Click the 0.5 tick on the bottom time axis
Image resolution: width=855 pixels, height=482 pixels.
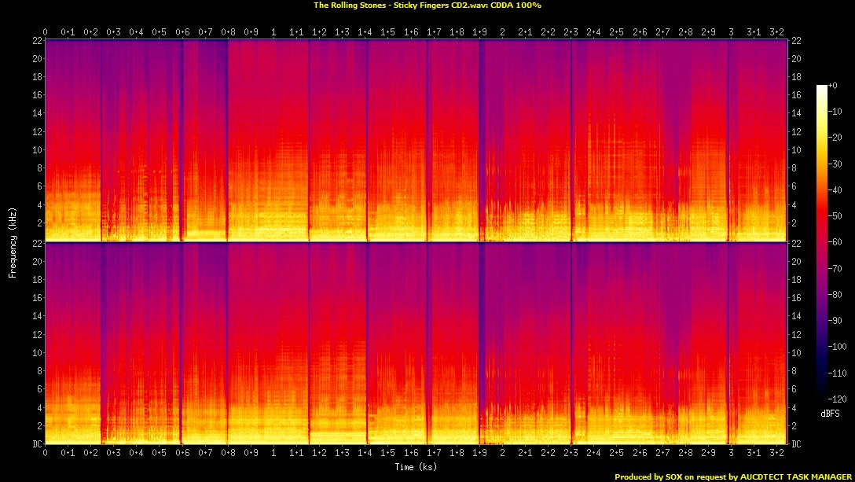point(160,453)
